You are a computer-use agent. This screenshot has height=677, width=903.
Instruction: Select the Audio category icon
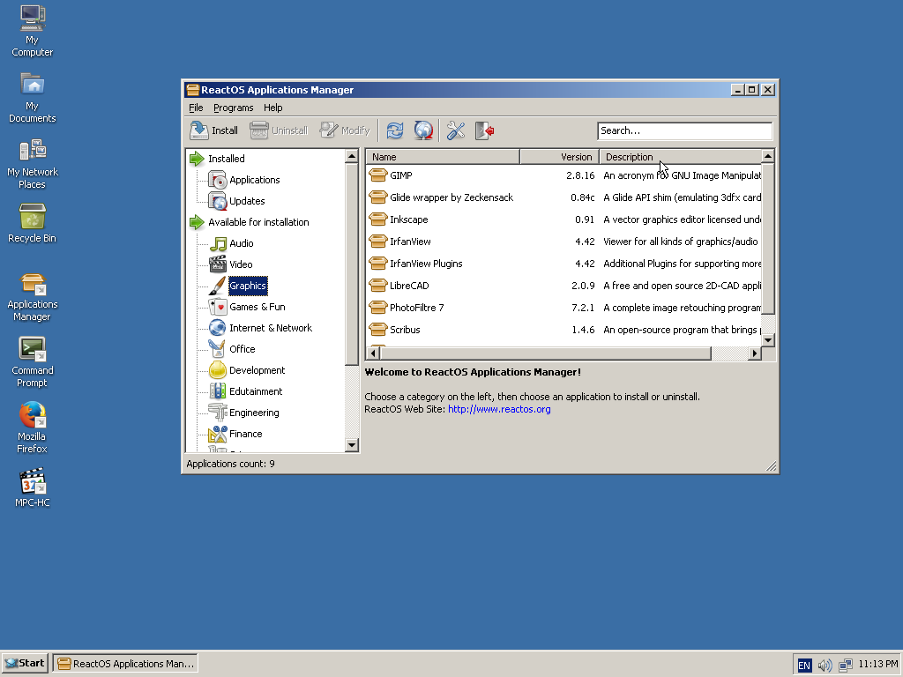217,243
